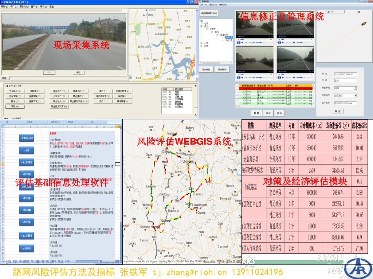The height and width of the screenshot is (279, 373).
Task: Collapse the 石家庄 tree node
Action: (x=207, y=29)
